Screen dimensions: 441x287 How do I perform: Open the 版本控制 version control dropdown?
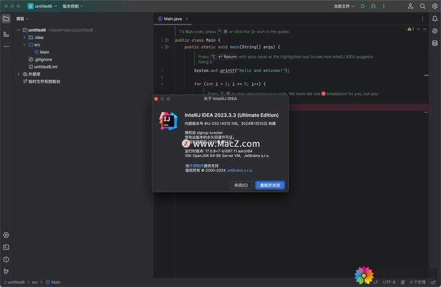72,6
